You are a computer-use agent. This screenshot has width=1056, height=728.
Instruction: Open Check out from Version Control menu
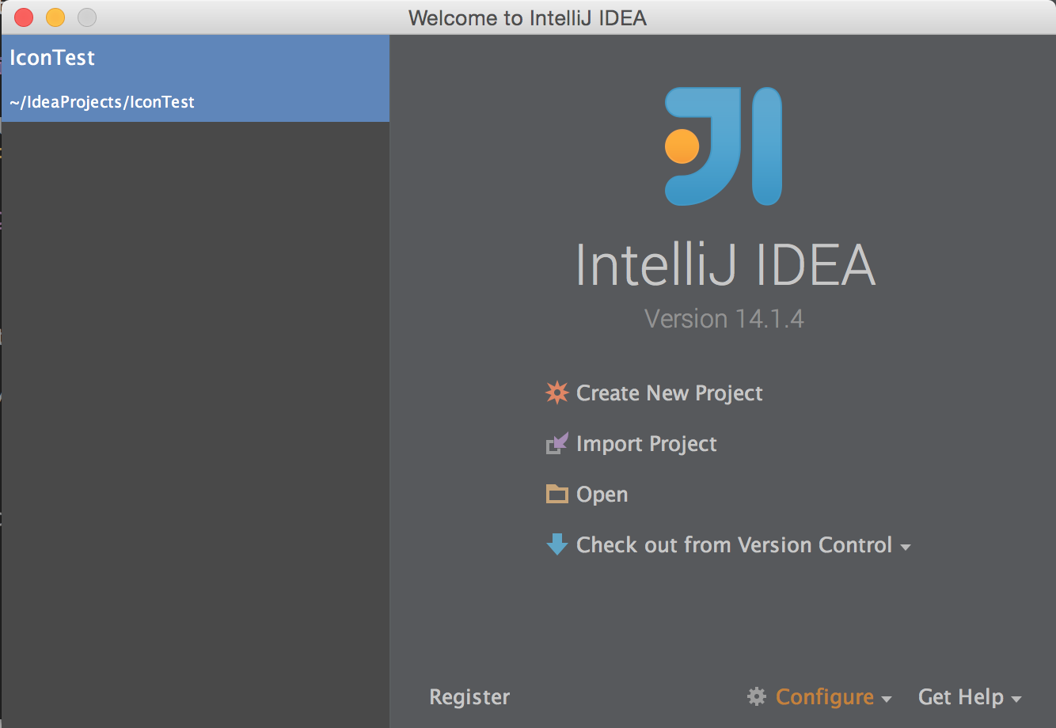click(734, 545)
